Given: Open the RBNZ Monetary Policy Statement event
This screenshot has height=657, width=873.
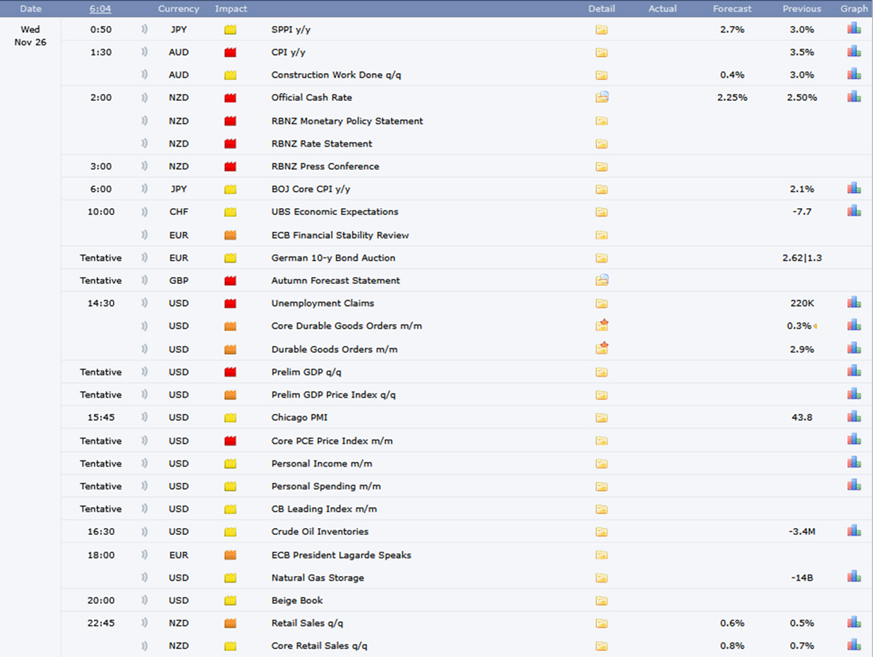Looking at the screenshot, I should [x=346, y=121].
